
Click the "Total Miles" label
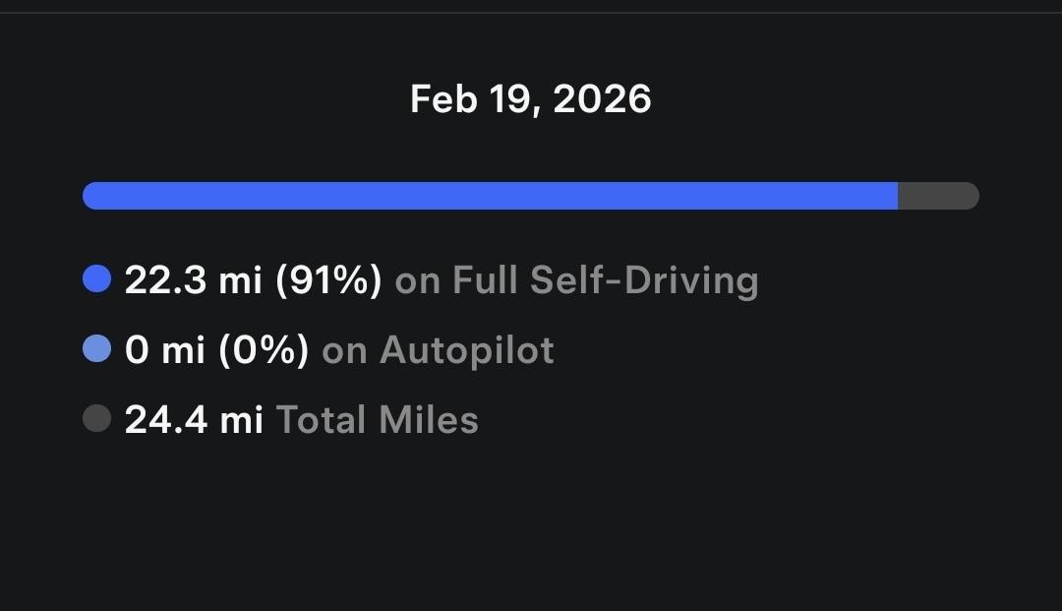(x=378, y=420)
